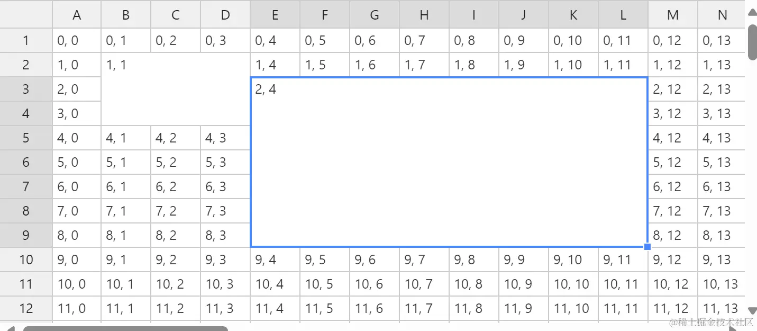Select the cell containing "9, 9"

(523, 260)
